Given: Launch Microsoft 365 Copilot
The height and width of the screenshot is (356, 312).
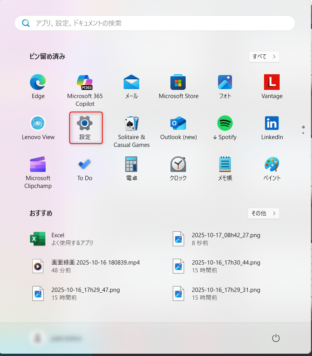Looking at the screenshot, I should coord(85,90).
